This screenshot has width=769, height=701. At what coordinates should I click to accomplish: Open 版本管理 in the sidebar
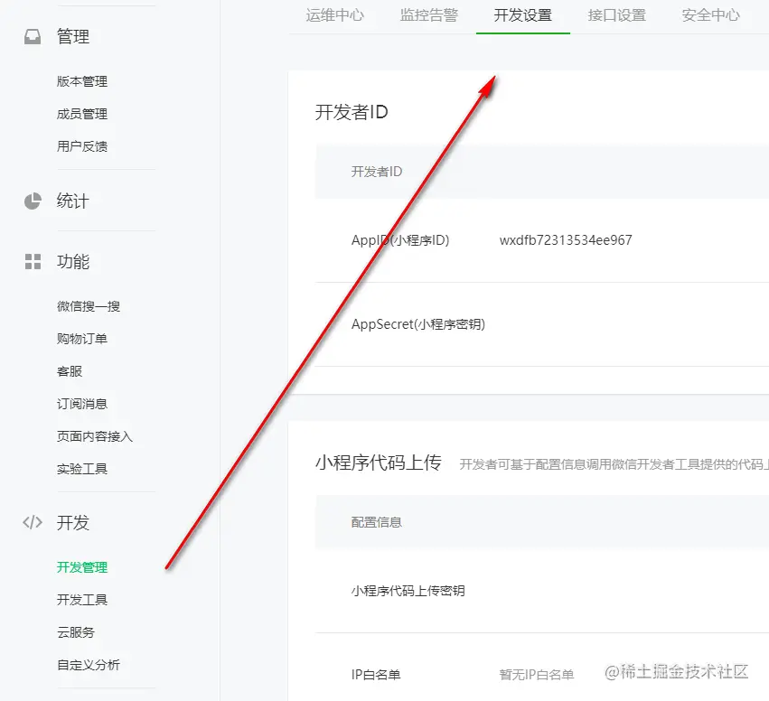coord(82,81)
